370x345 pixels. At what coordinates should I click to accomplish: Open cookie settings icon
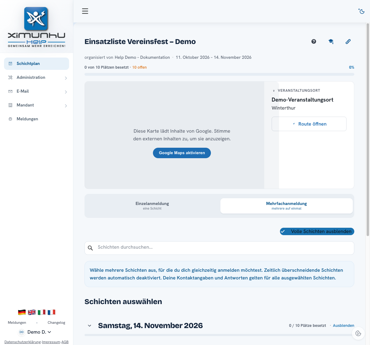[x=358, y=333]
